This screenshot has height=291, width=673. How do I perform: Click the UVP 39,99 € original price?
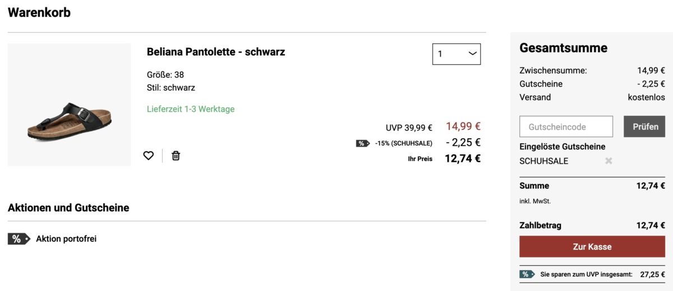pyautogui.click(x=409, y=128)
